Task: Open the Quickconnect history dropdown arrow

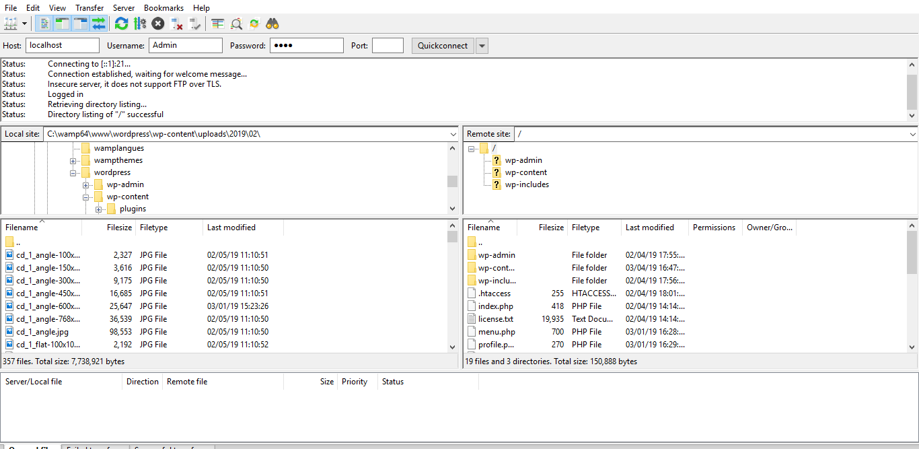Action: click(x=482, y=46)
